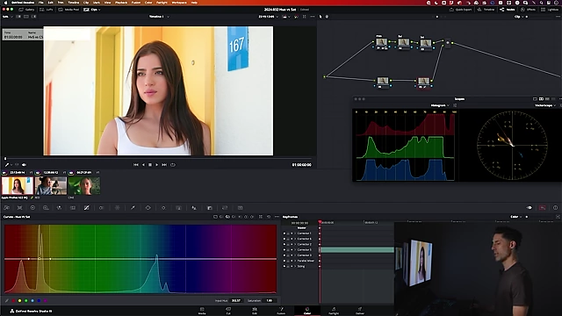The height and width of the screenshot is (316, 562).
Task: Toggle loop playback button
Action: [173, 165]
